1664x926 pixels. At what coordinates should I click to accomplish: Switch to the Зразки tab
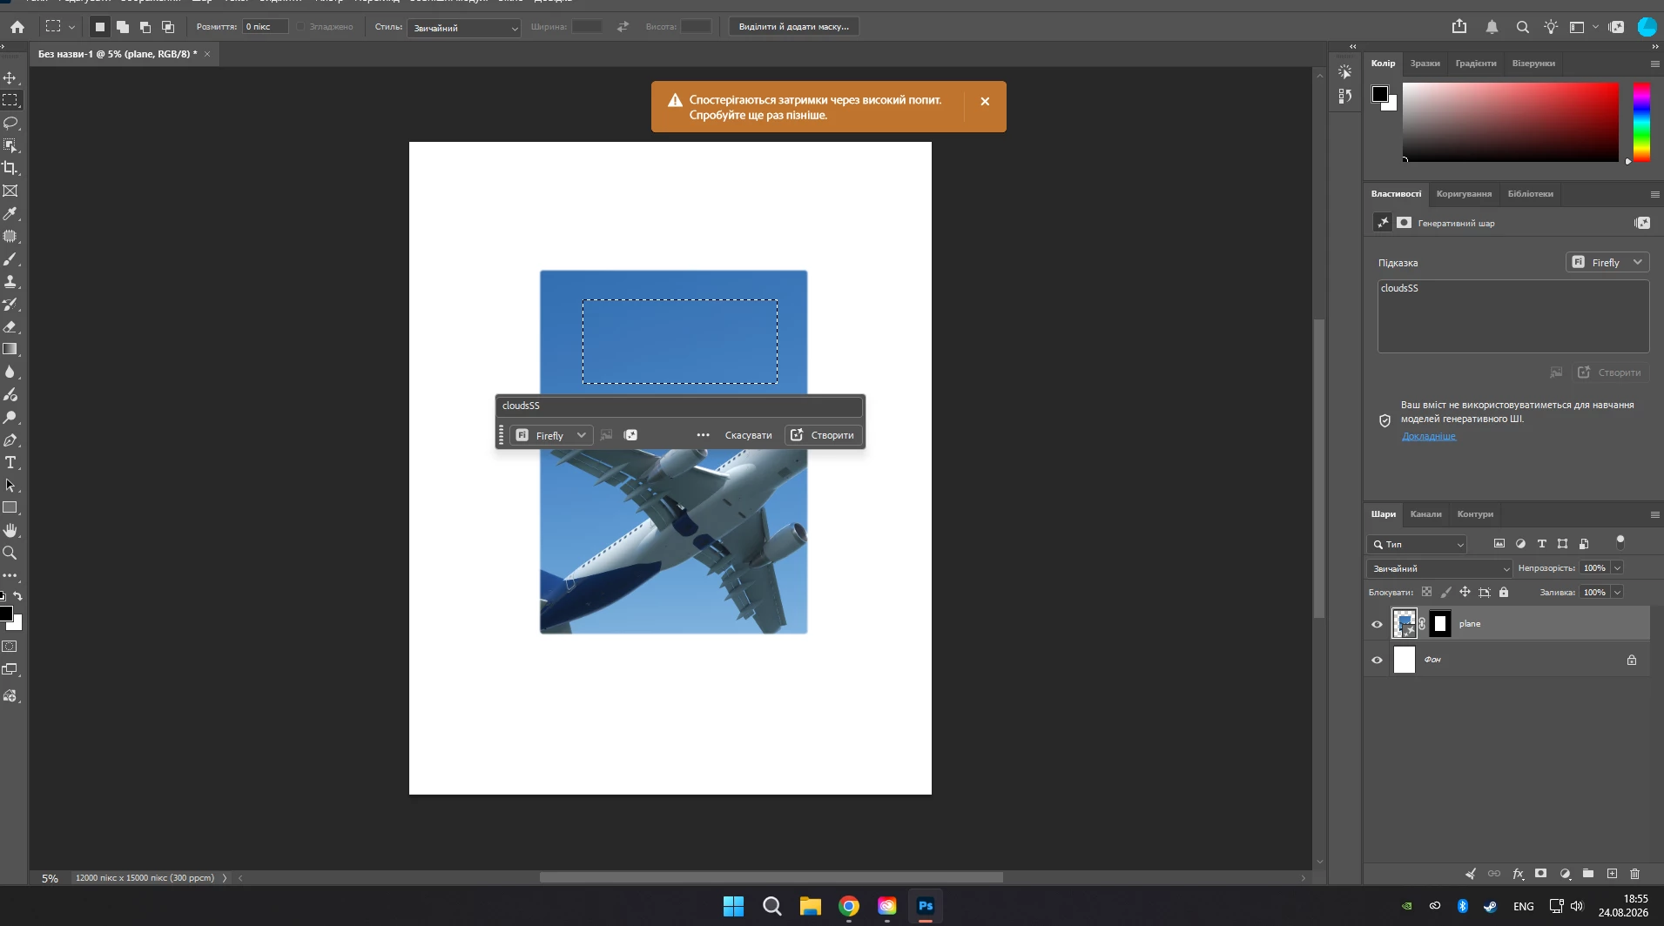[x=1425, y=64]
